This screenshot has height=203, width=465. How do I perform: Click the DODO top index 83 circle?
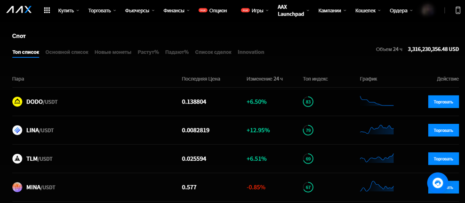[x=308, y=102]
